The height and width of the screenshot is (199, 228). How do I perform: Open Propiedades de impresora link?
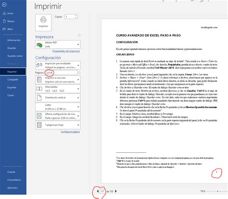(66, 51)
